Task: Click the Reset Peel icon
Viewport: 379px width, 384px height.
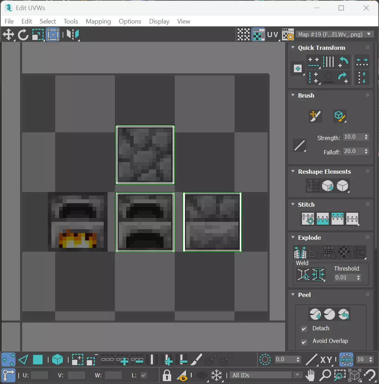Action: pos(344,314)
